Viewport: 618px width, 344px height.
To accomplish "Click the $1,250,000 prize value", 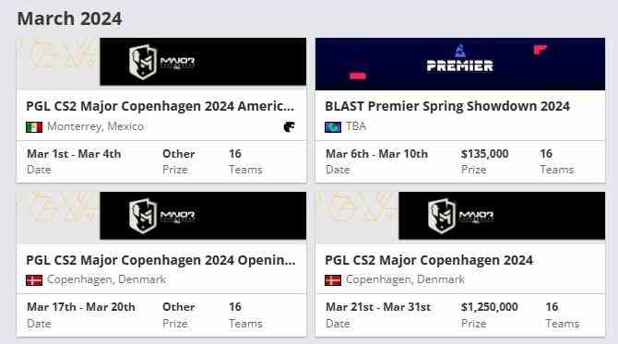I will pyautogui.click(x=489, y=307).
